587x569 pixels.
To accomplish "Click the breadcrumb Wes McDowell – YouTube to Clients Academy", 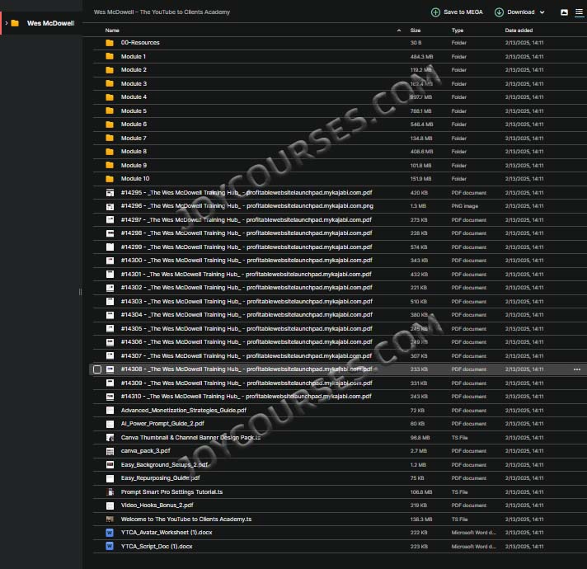I will [162, 12].
